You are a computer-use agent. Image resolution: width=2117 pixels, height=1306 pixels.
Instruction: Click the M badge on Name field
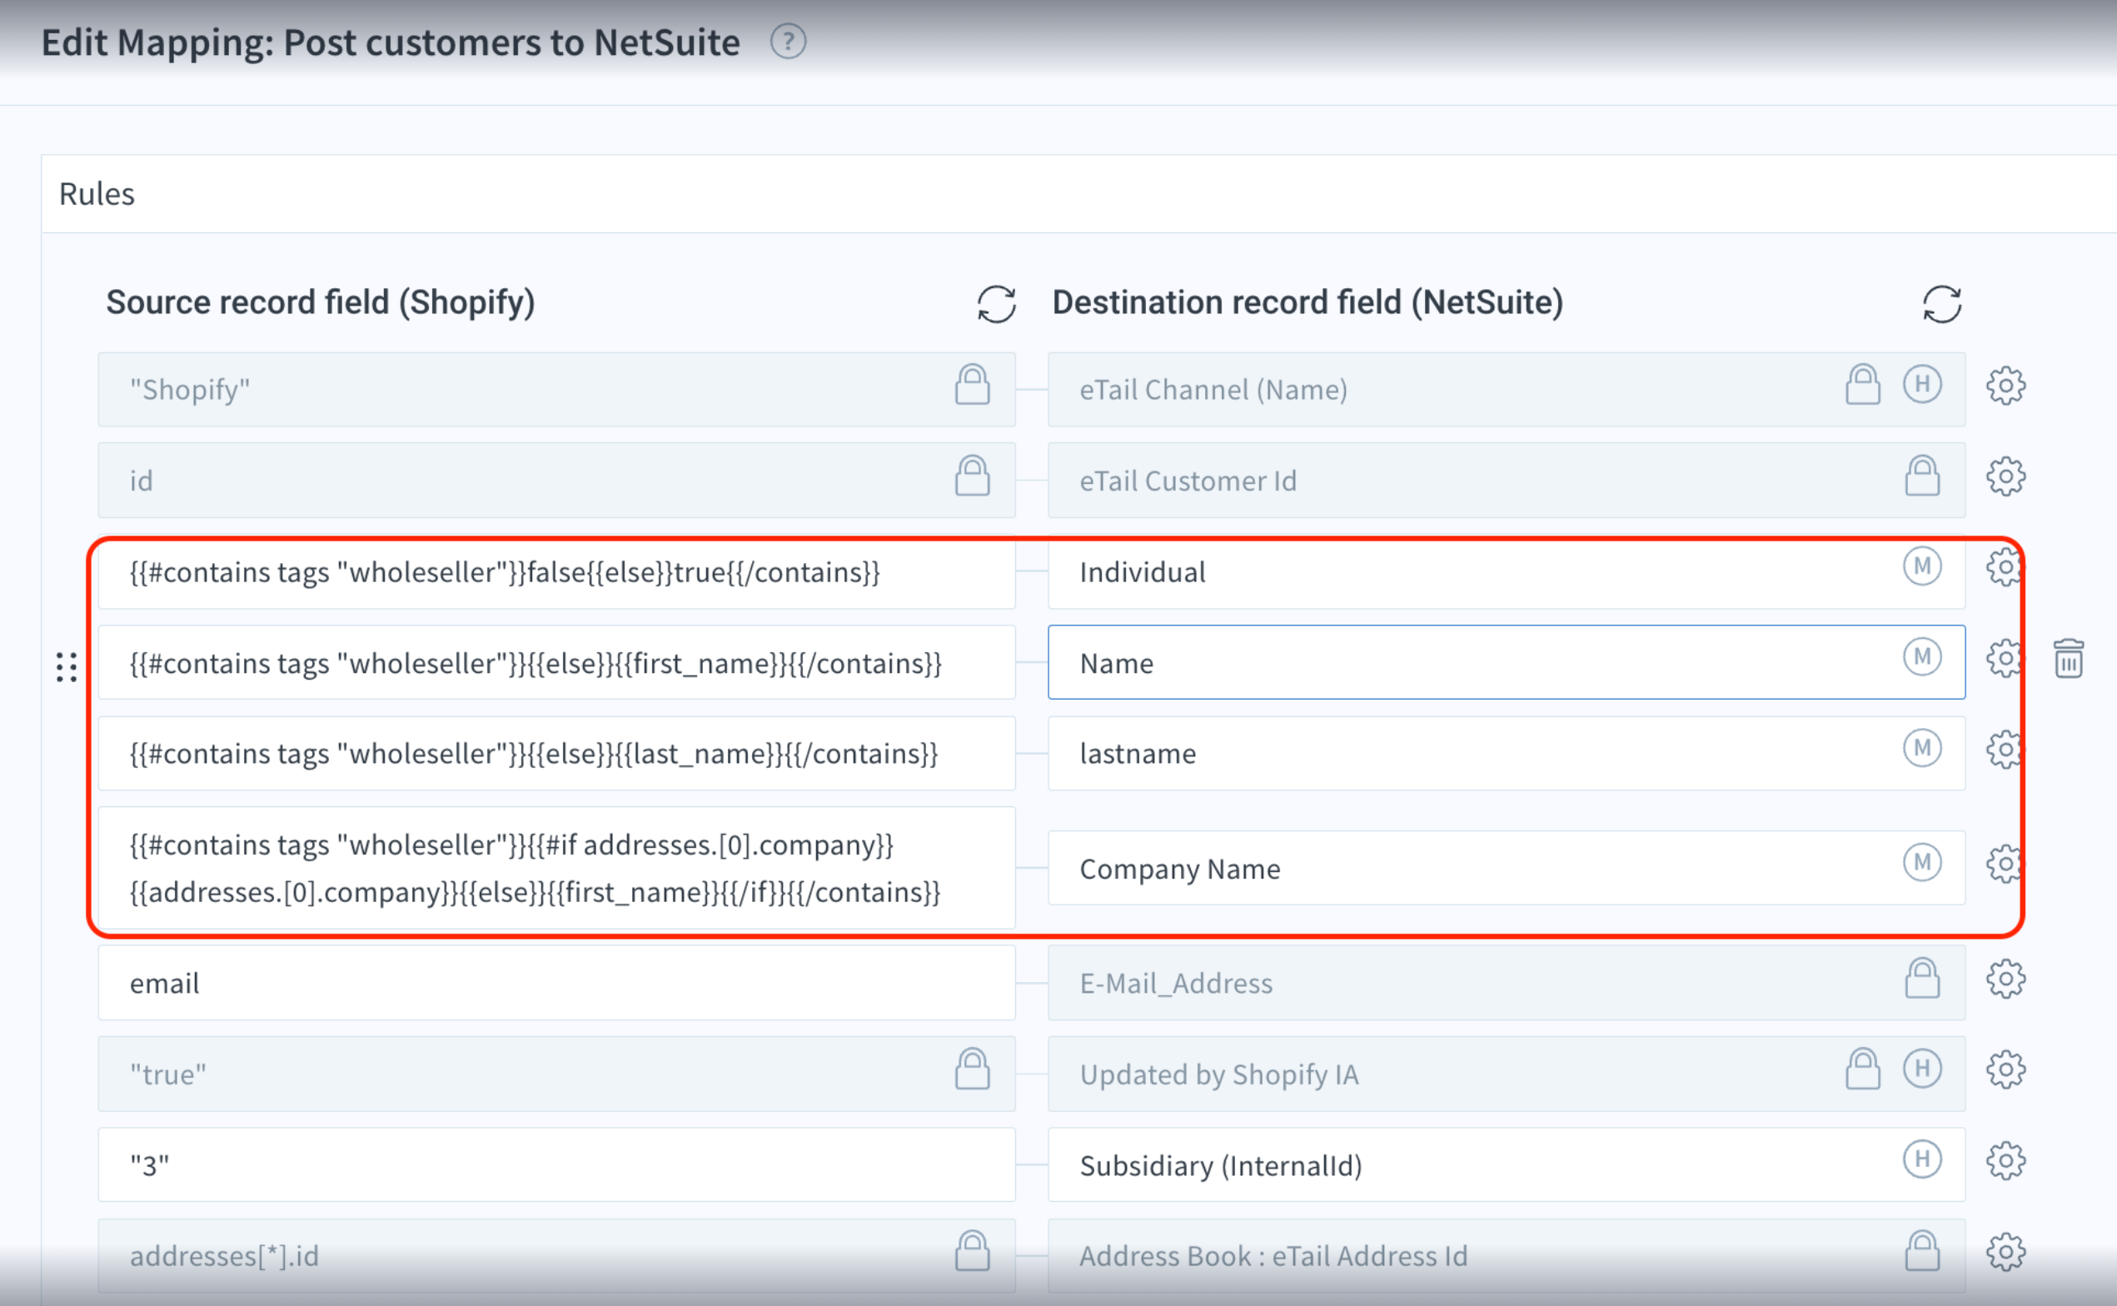[1922, 656]
